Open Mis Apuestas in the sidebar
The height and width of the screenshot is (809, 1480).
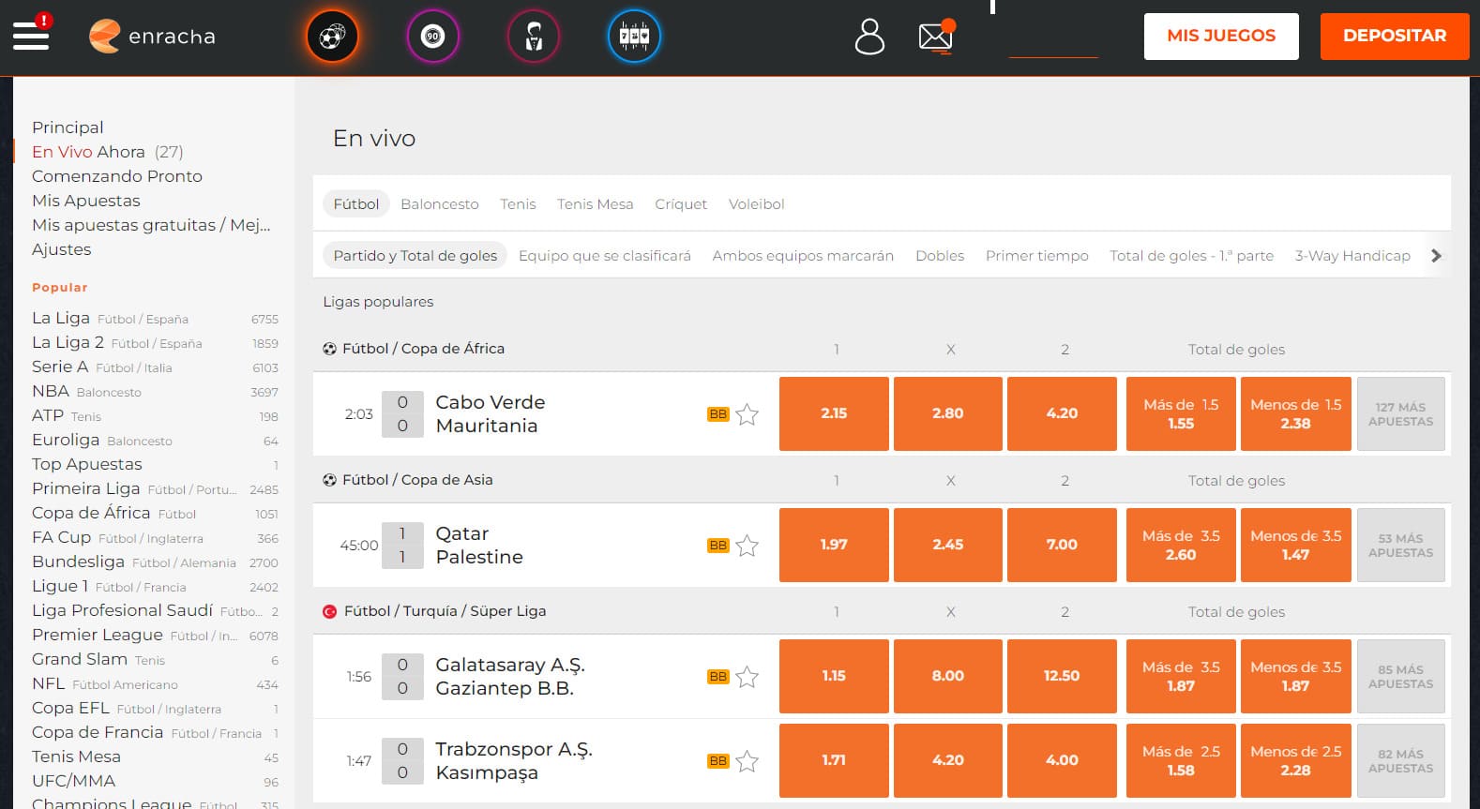click(86, 201)
